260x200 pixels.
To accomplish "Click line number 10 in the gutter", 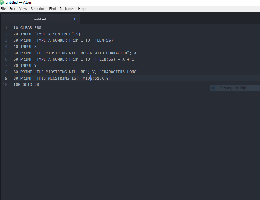I will [5, 85].
